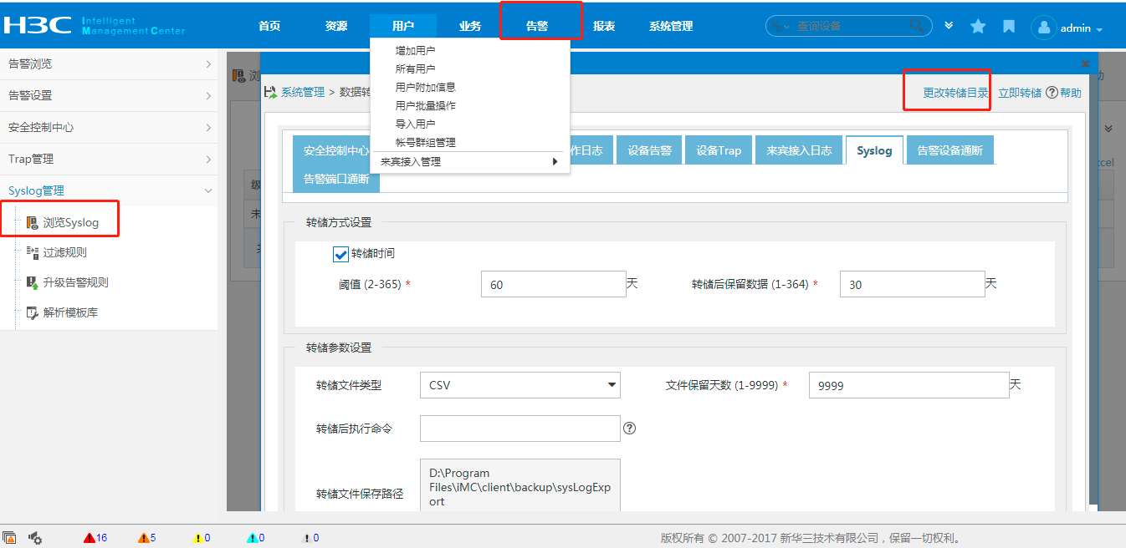
Task: Expand 安全控制中心 sidebar section
Action: click(109, 128)
